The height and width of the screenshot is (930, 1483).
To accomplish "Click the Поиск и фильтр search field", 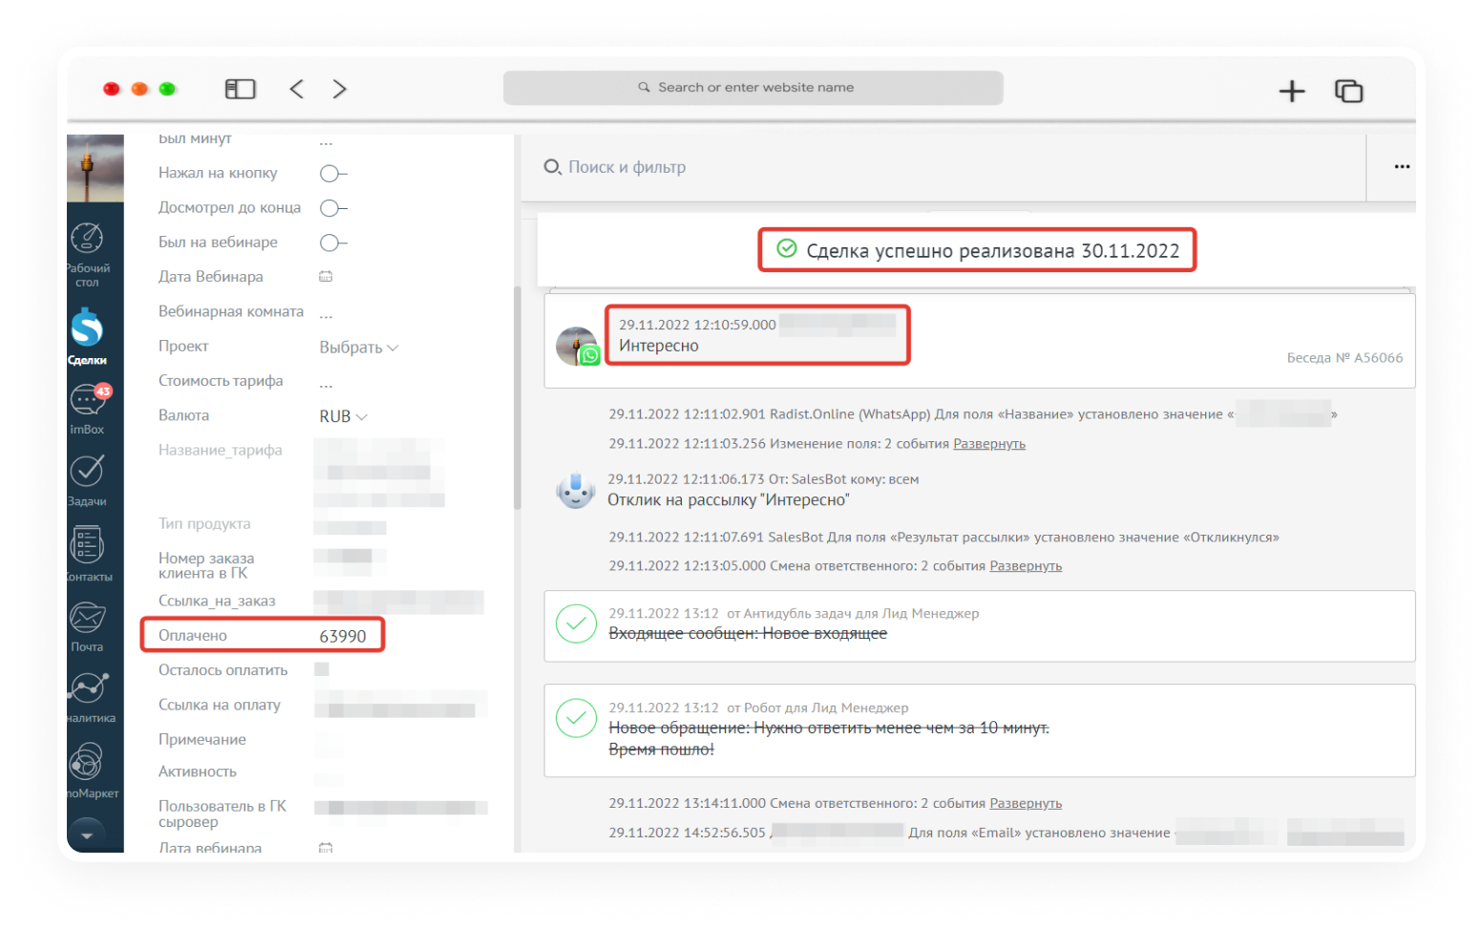I will [x=627, y=167].
